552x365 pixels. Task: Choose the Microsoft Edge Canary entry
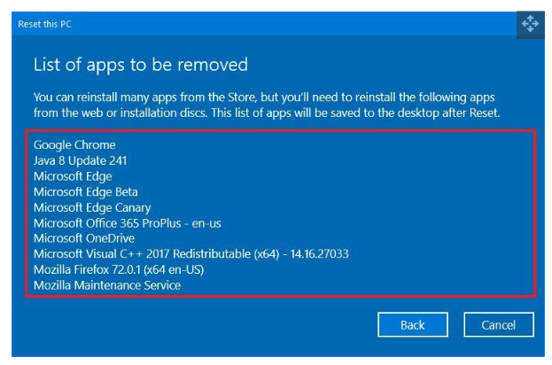point(92,207)
